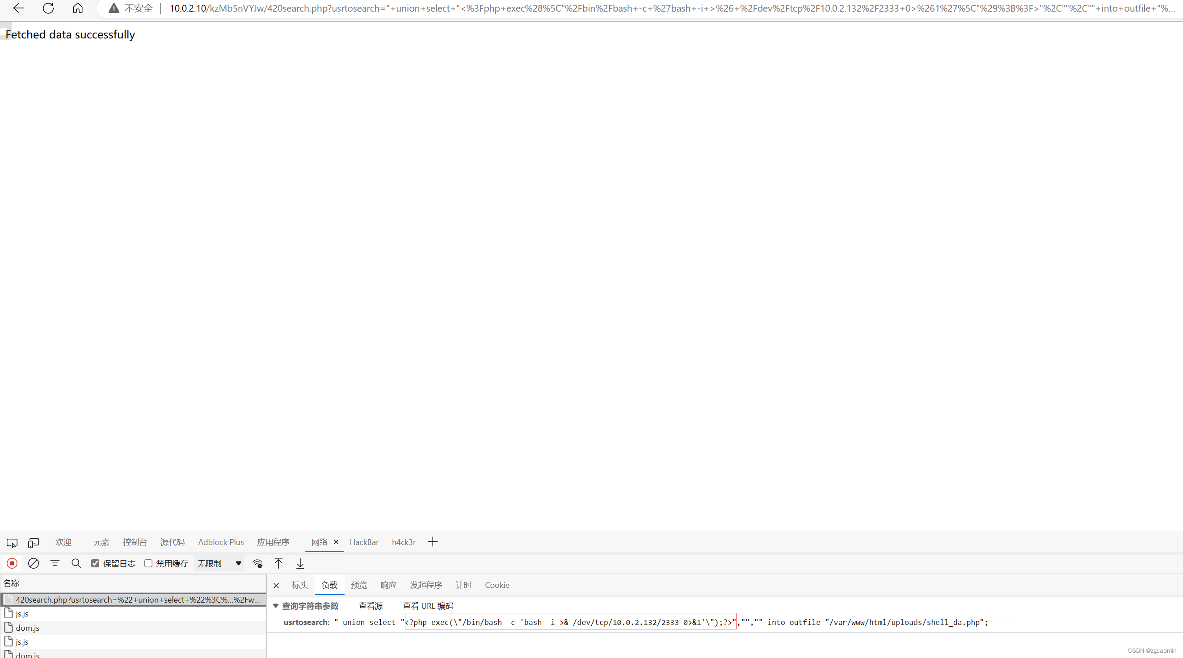Select the 420search.php request row
Screen dimensions: 1183x658
pyautogui.click(x=133, y=599)
